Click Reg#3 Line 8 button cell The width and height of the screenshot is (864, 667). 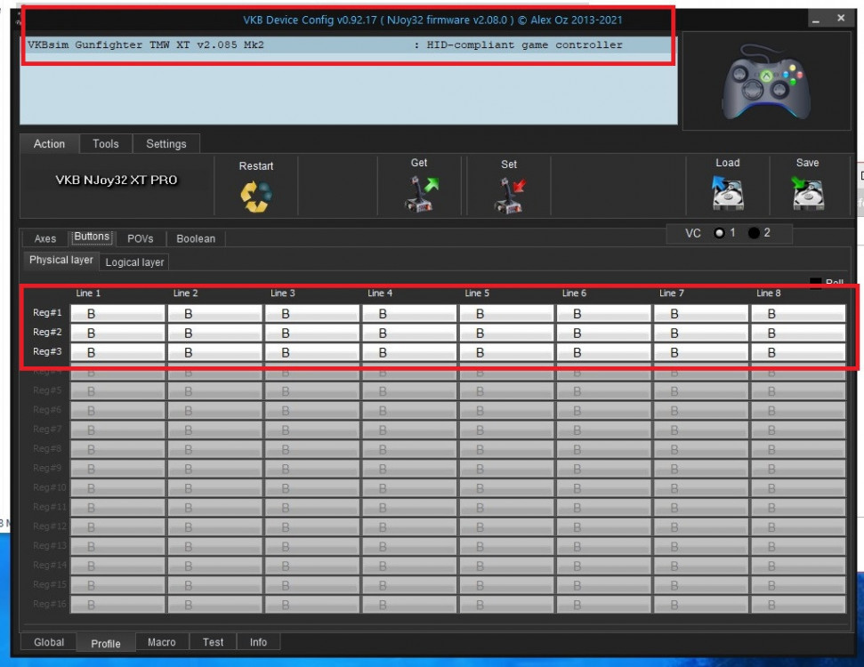(797, 352)
